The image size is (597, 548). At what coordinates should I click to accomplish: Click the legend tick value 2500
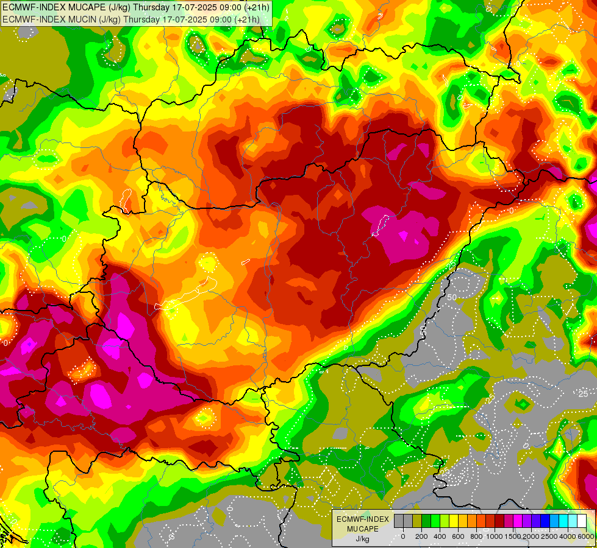549,536
